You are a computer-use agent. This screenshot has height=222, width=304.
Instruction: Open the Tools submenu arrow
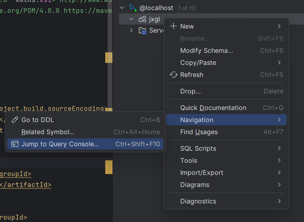pos(279,160)
